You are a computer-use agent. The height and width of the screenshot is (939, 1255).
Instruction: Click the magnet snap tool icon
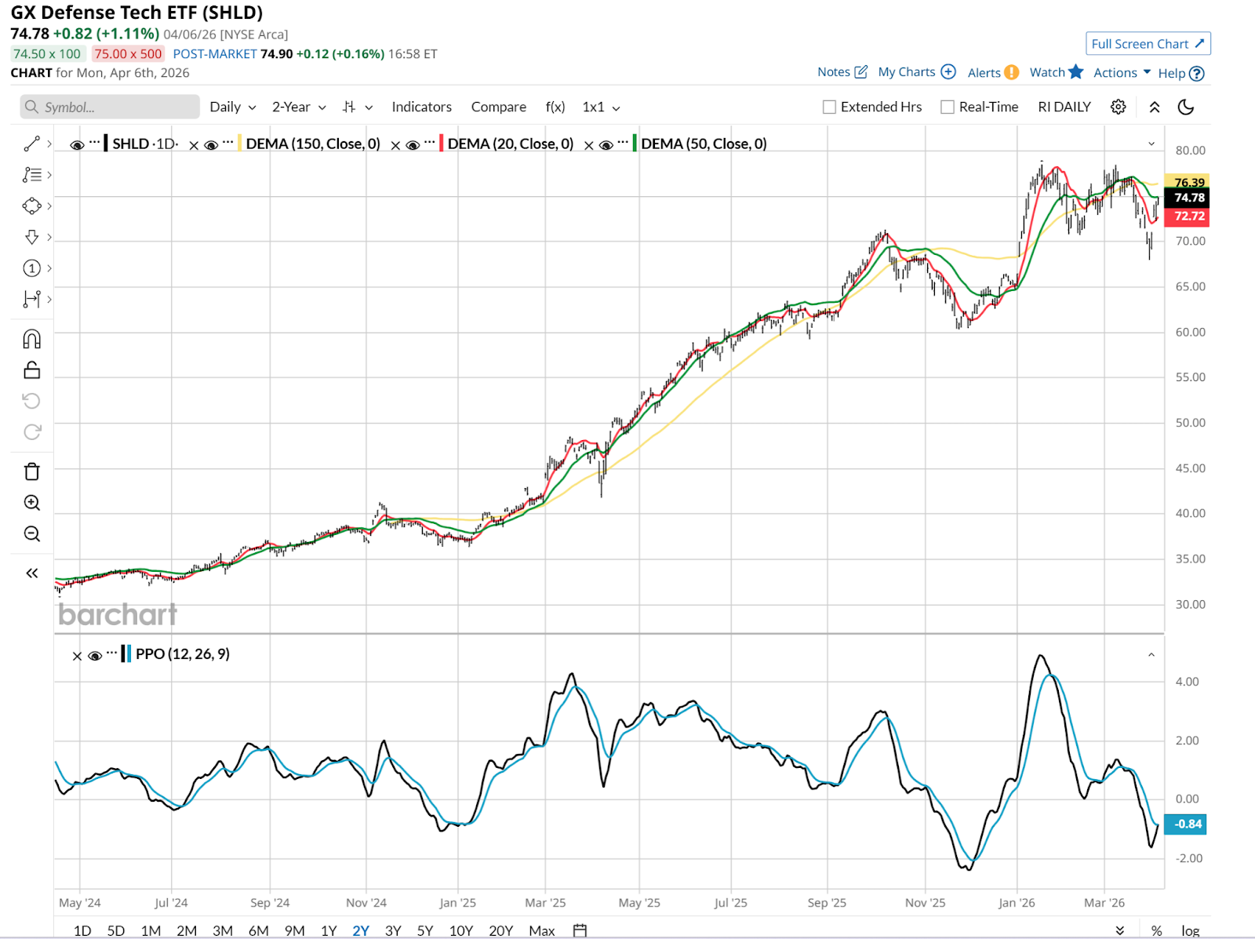click(31, 339)
